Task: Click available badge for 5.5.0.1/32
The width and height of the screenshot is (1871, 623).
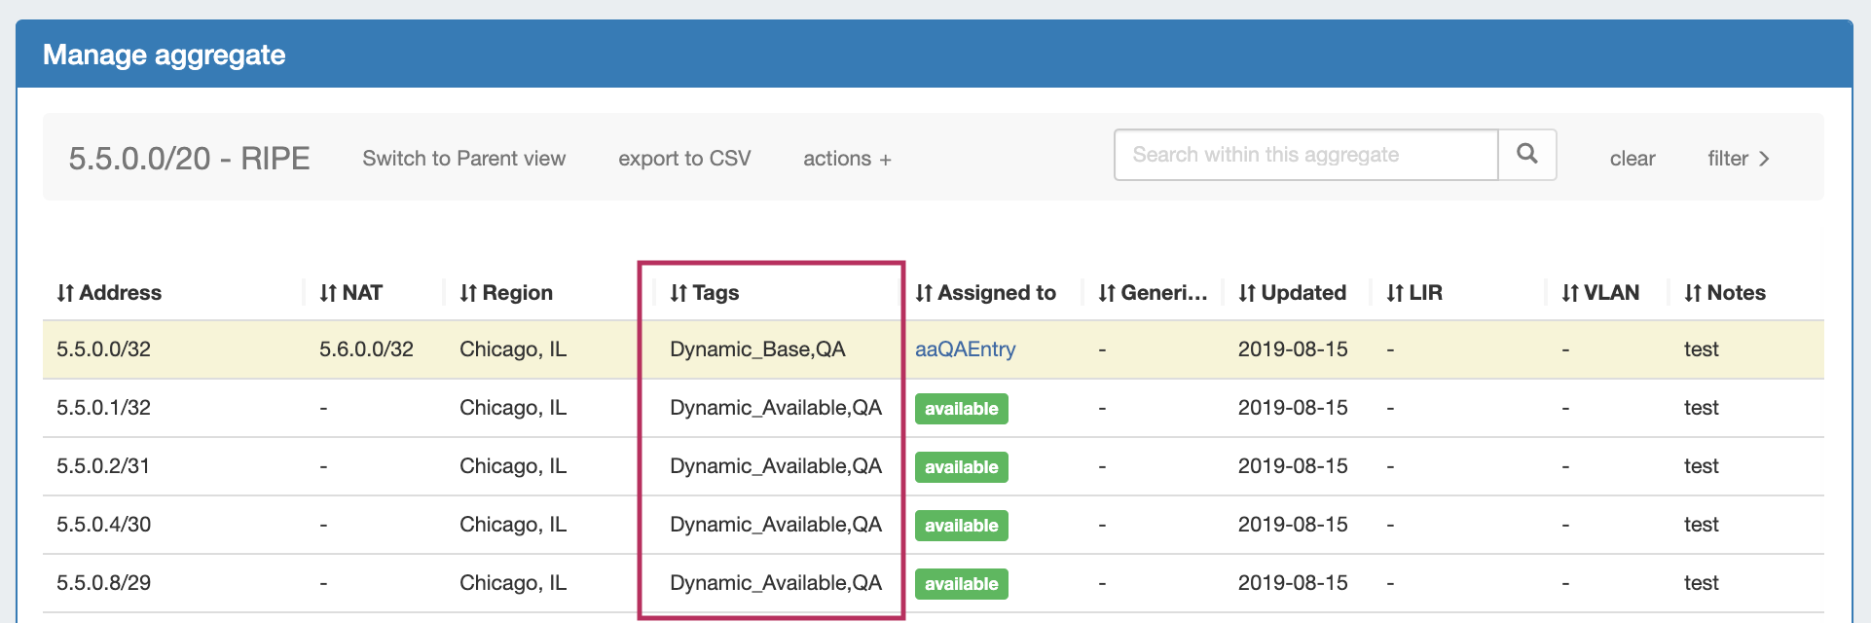Action: click(961, 409)
